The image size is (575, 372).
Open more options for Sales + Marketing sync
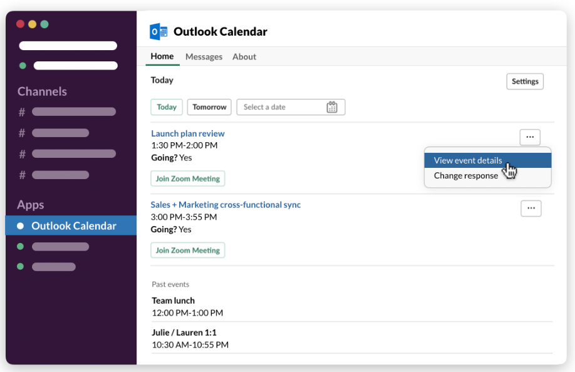531,209
